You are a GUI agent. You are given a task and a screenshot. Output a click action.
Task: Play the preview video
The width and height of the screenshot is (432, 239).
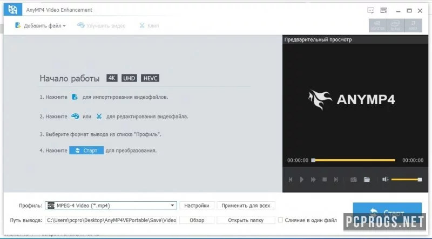pos(302,180)
